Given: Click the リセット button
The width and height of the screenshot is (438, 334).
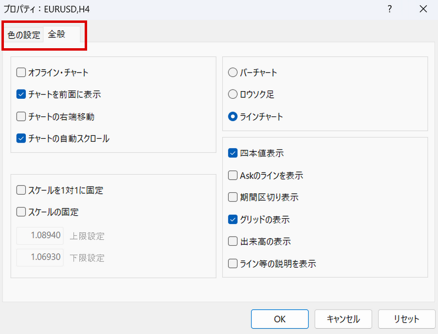Looking at the screenshot, I should click(x=406, y=319).
